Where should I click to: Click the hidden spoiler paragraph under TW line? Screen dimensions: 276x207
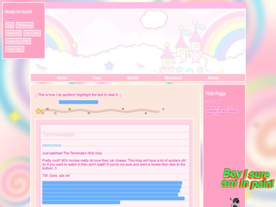click(x=113, y=193)
